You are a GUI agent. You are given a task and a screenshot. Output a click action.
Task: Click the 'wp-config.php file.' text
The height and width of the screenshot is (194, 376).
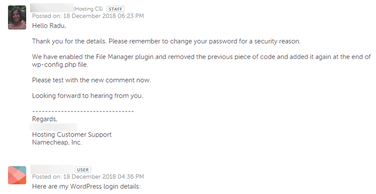tap(60, 64)
